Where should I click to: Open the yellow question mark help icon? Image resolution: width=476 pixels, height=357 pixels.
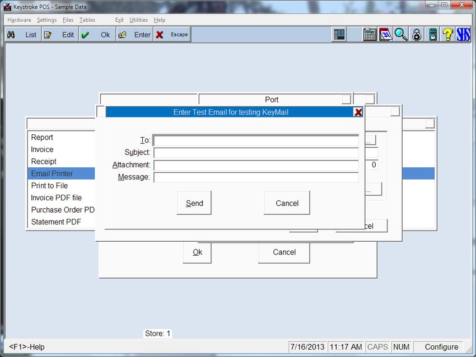448,34
